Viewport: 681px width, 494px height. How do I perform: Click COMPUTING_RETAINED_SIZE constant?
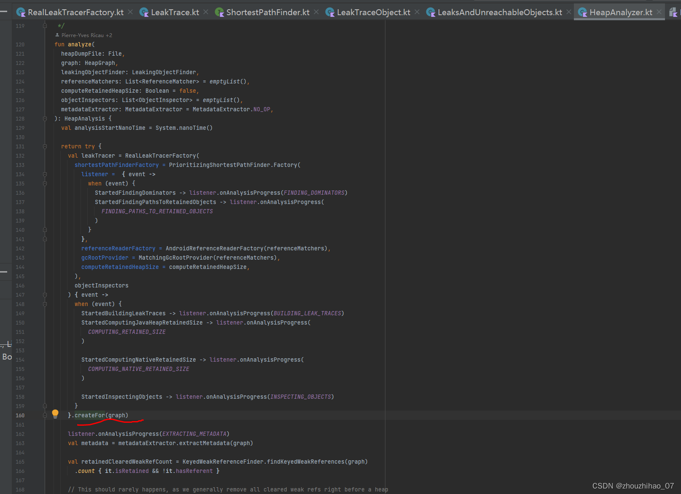[x=127, y=332]
